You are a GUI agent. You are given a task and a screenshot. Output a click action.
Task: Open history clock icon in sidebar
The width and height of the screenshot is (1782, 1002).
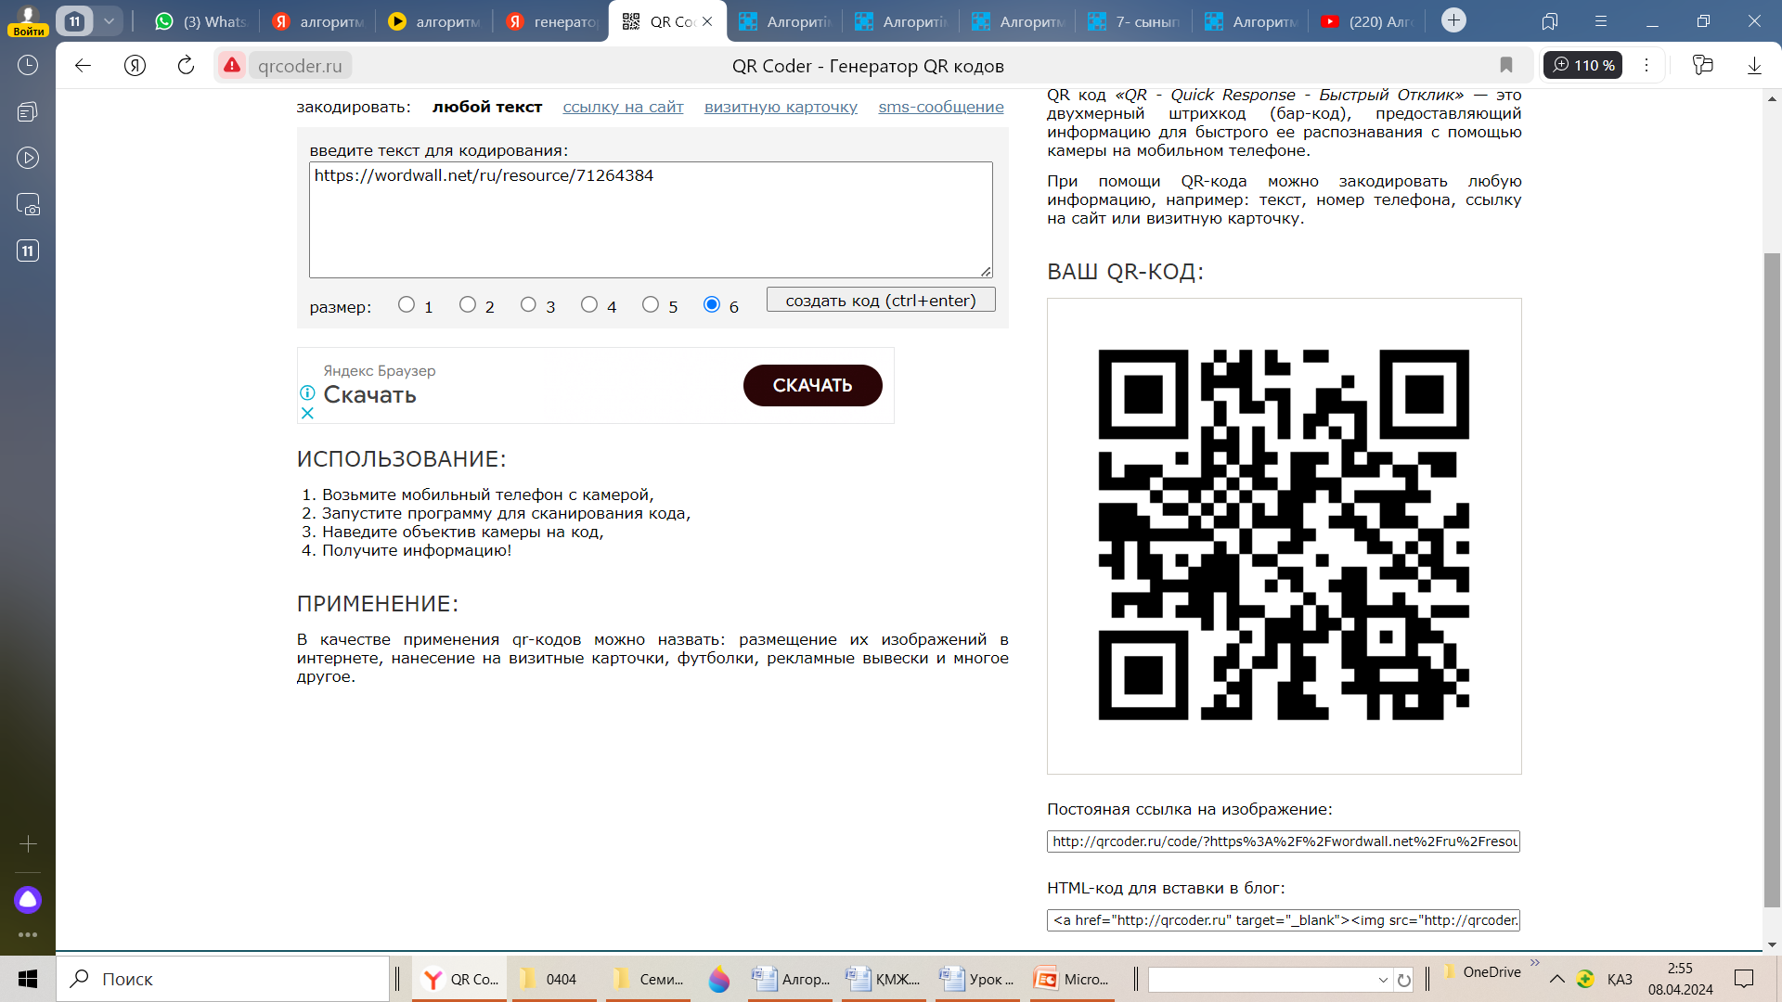[x=28, y=65]
